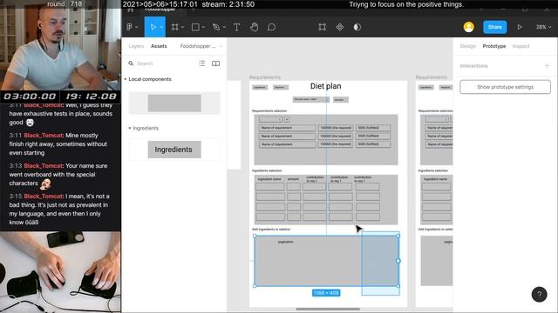
Task: Click Show prototype settings button
Action: tap(505, 87)
